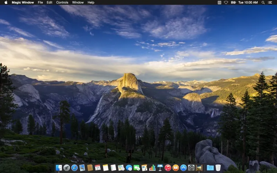Open the Controls menu

[x=62, y=2]
